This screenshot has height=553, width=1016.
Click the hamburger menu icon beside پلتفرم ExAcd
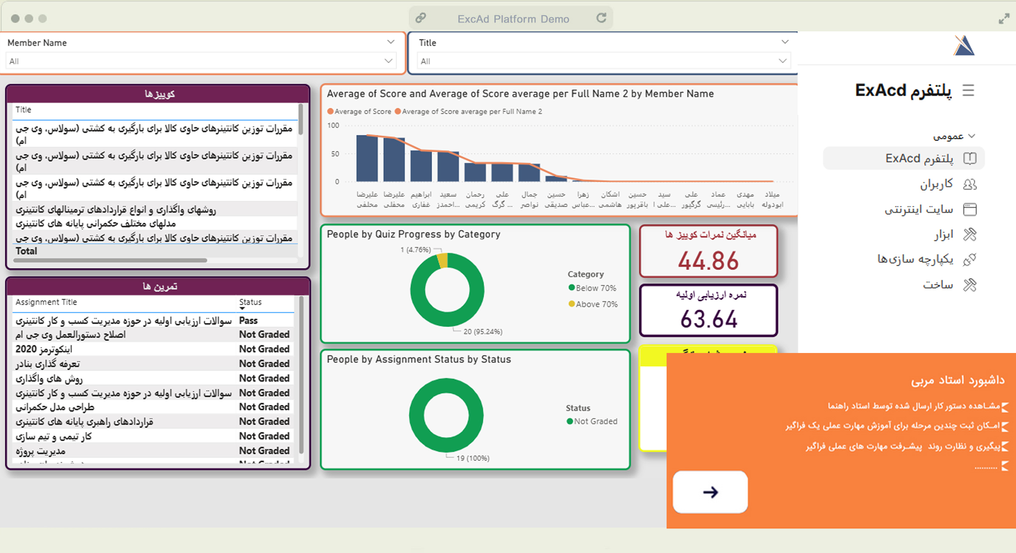[968, 90]
